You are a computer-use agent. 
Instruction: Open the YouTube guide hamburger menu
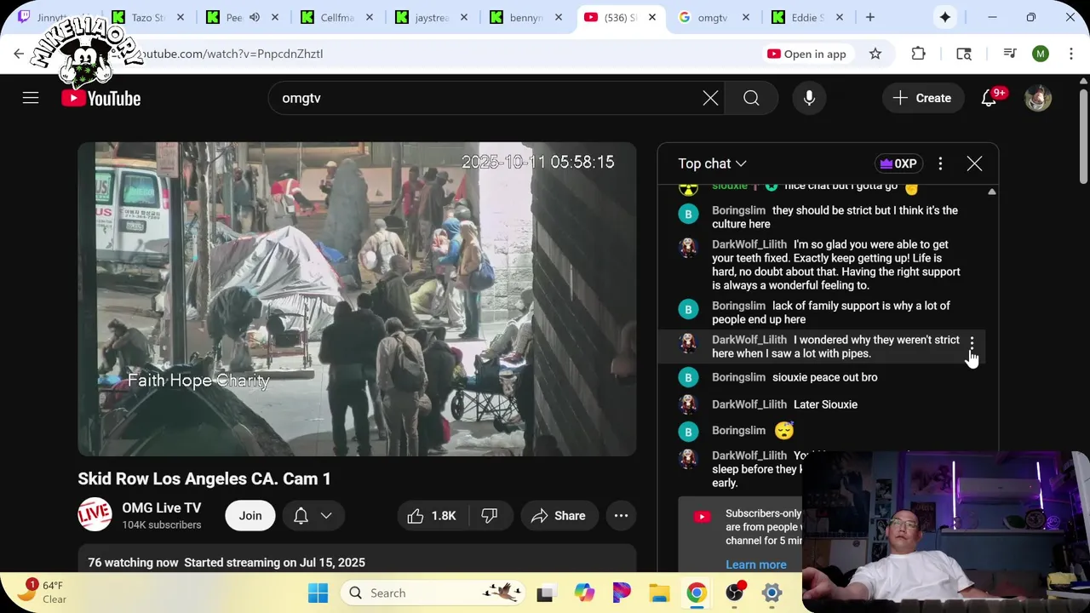click(31, 98)
